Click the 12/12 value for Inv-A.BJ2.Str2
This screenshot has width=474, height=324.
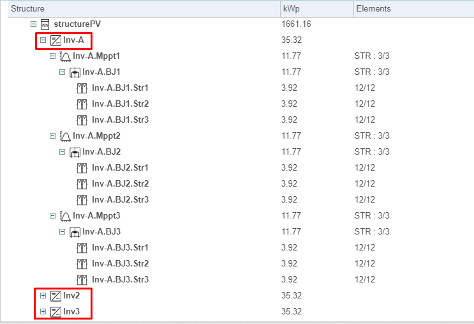click(365, 184)
